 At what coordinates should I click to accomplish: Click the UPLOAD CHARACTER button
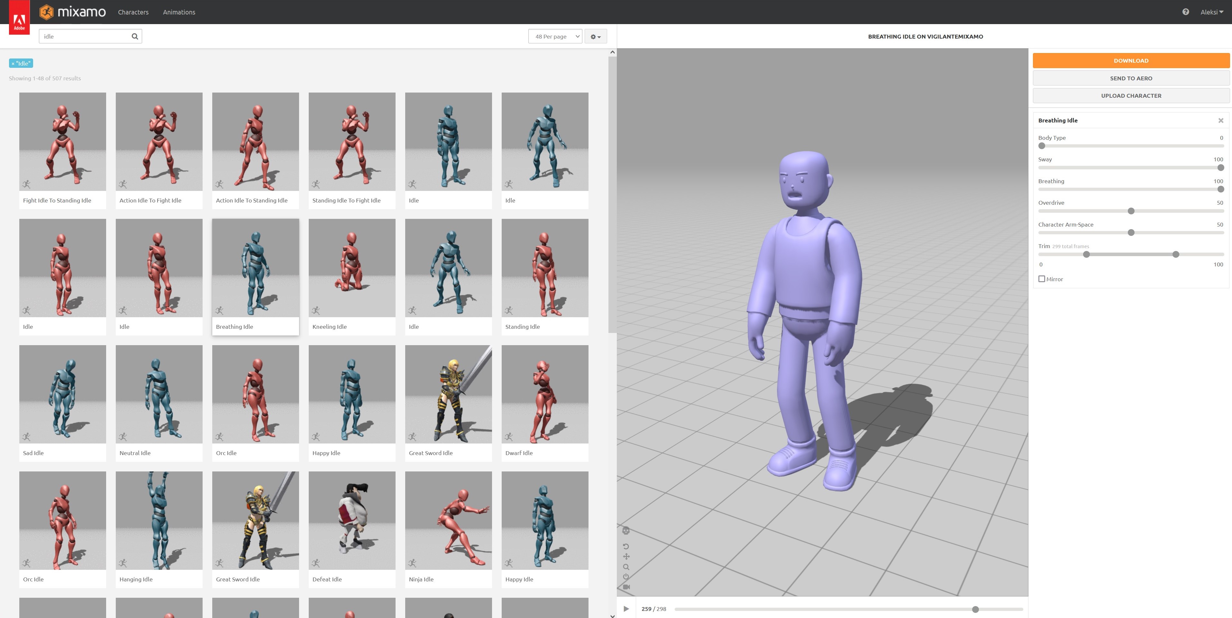coord(1131,95)
